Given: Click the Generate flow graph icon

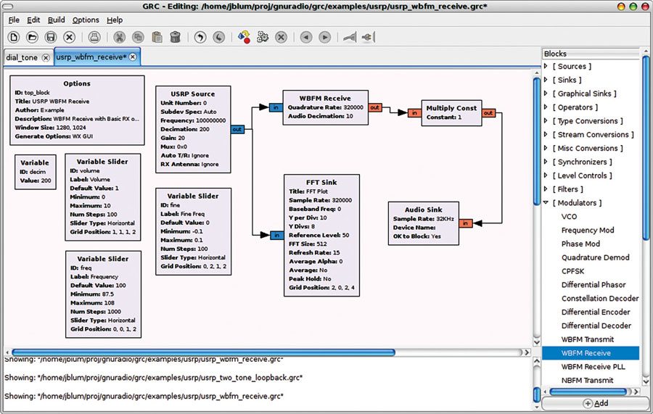Looking at the screenshot, I should point(244,36).
